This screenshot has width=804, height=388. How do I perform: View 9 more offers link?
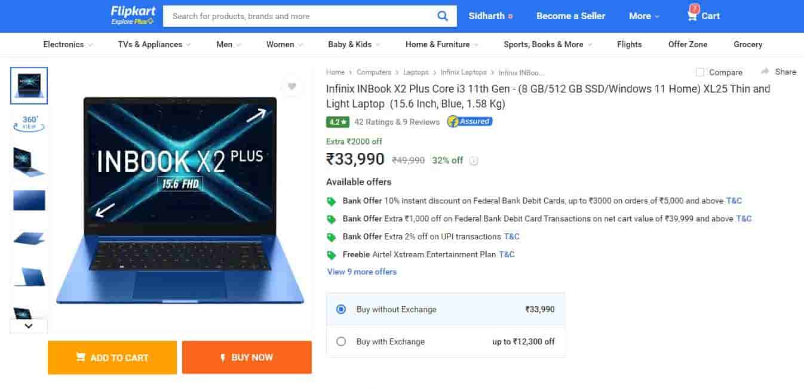pos(362,272)
